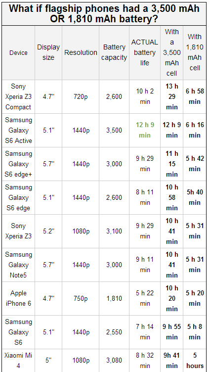Image resolution: width=210 pixels, height=372 pixels.
Task: Select the Apple iPhone 6 device cell
Action: 18,298
